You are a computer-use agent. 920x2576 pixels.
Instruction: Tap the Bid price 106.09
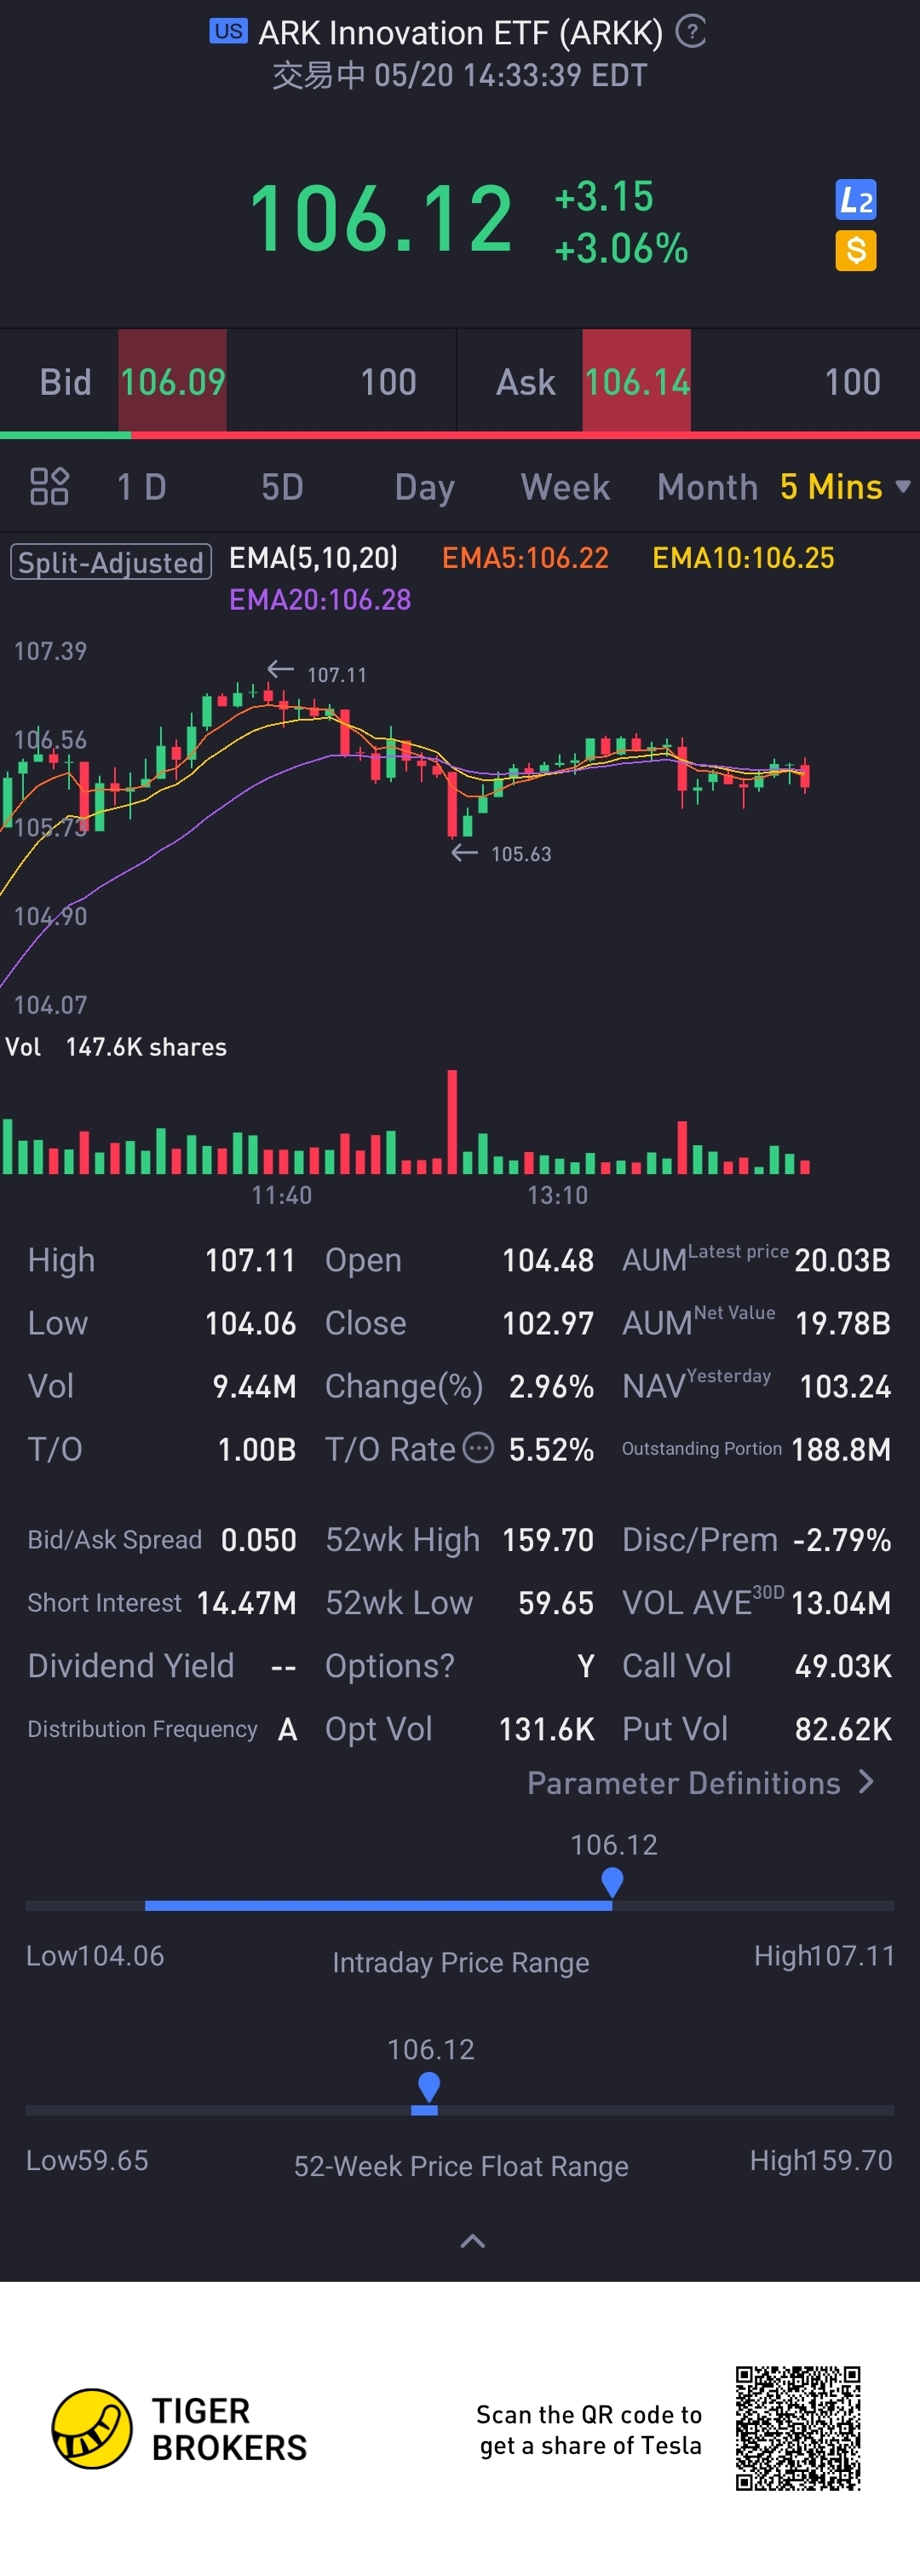[x=173, y=382]
